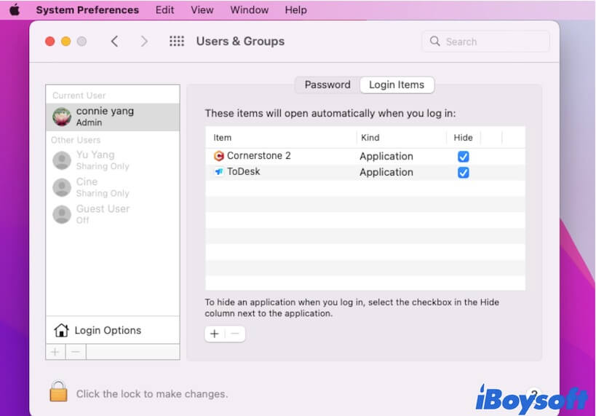Open the Edit menu
This screenshot has height=416, width=596.
164,10
